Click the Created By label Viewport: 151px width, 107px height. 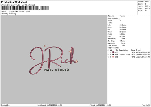click(5, 105)
